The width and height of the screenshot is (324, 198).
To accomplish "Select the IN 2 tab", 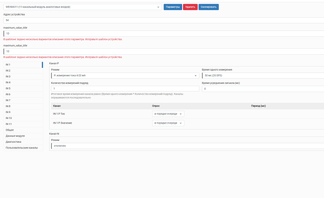I will pos(23,71).
